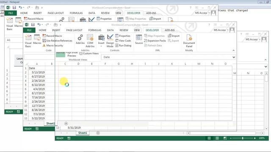Select DATA tab in middle window
271x152 pixels.
[x=110, y=30]
